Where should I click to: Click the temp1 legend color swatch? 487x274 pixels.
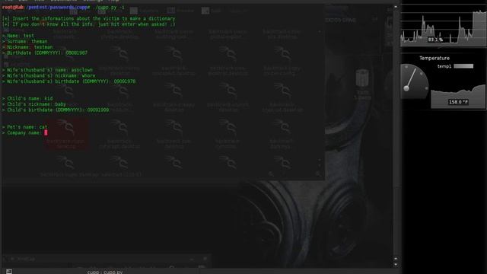click(463, 66)
